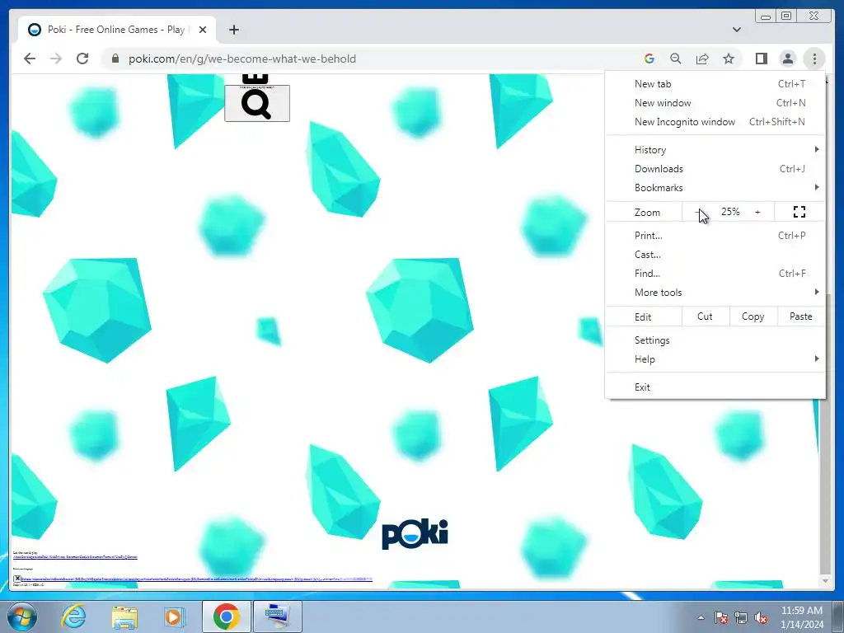Open New Incognito window
This screenshot has height=633, width=844.
[x=715, y=122]
